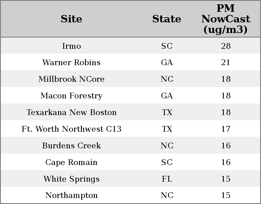Image resolution: width=261 pixels, height=204 pixels.
Task: Click the FL state cell
Action: point(167,179)
